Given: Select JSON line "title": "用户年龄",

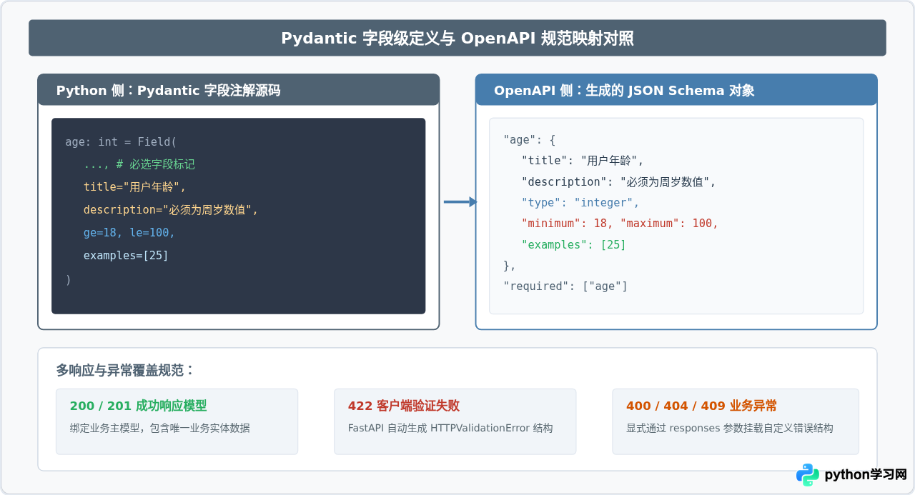Looking at the screenshot, I should click(x=583, y=161).
